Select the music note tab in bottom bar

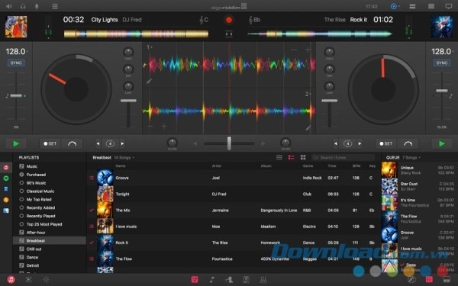(x=212, y=280)
